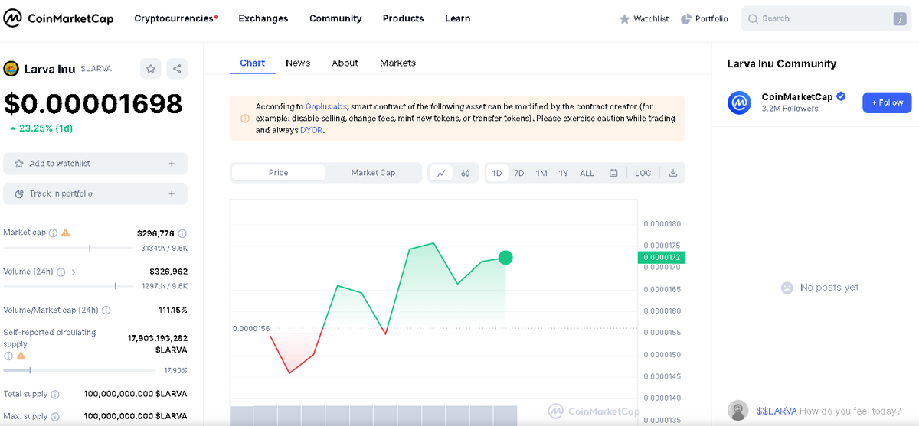Open the Exchanges menu
The image size is (919, 426).
pos(263,18)
